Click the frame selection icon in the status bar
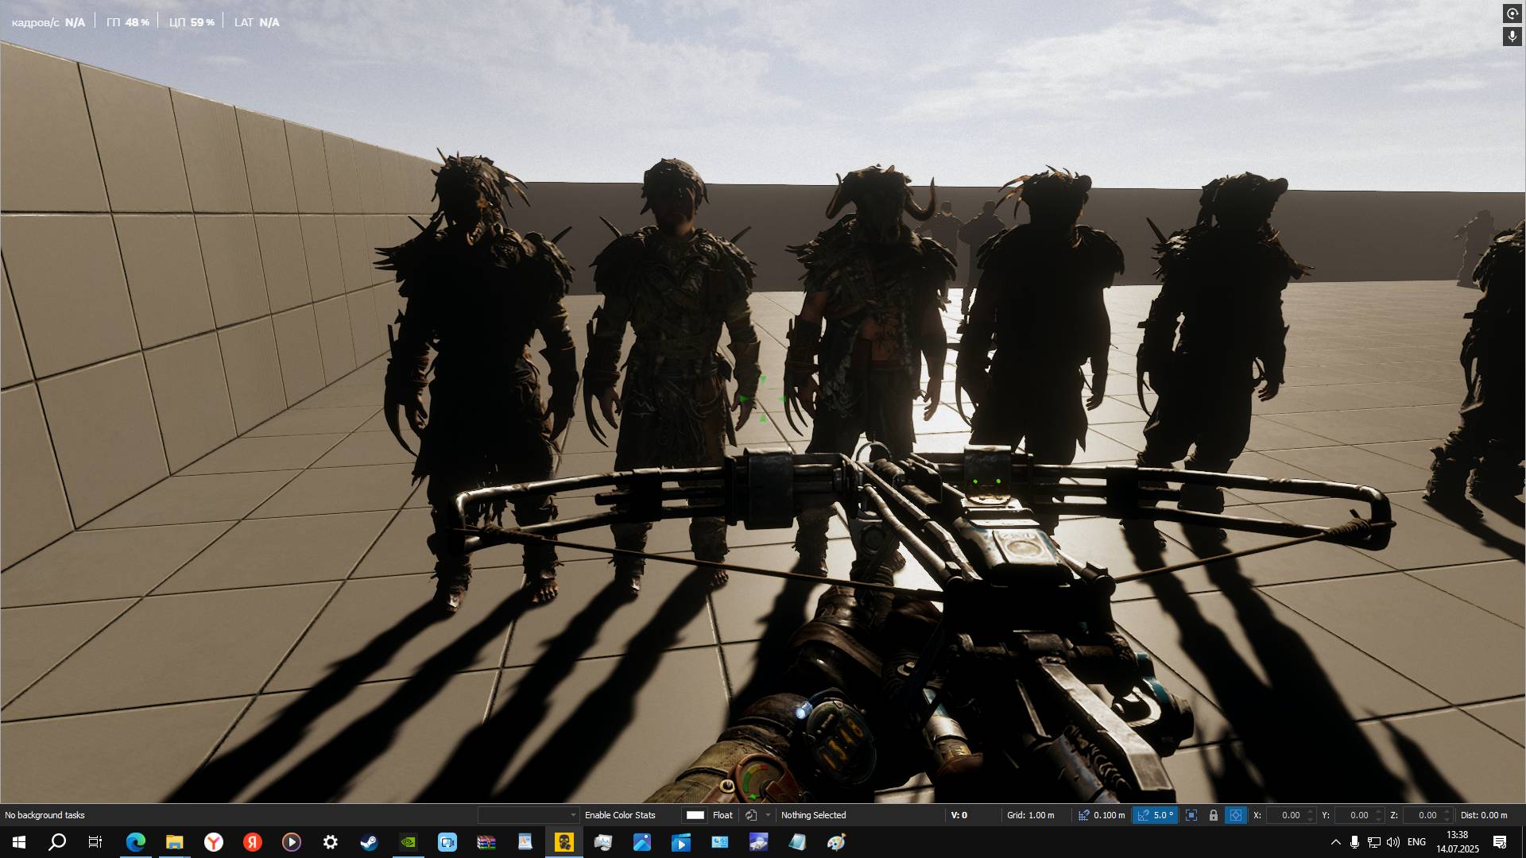 click(x=1191, y=815)
